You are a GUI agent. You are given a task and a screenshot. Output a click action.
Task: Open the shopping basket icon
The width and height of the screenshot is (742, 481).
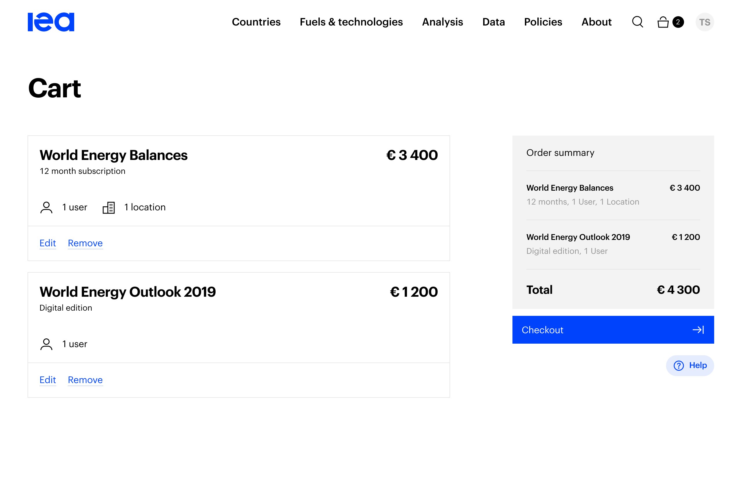pyautogui.click(x=663, y=22)
